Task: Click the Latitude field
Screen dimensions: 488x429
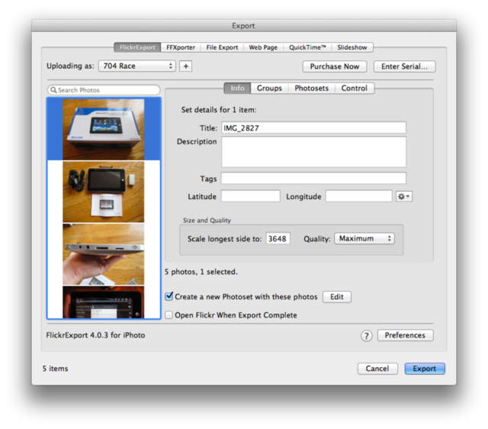Action: [251, 196]
